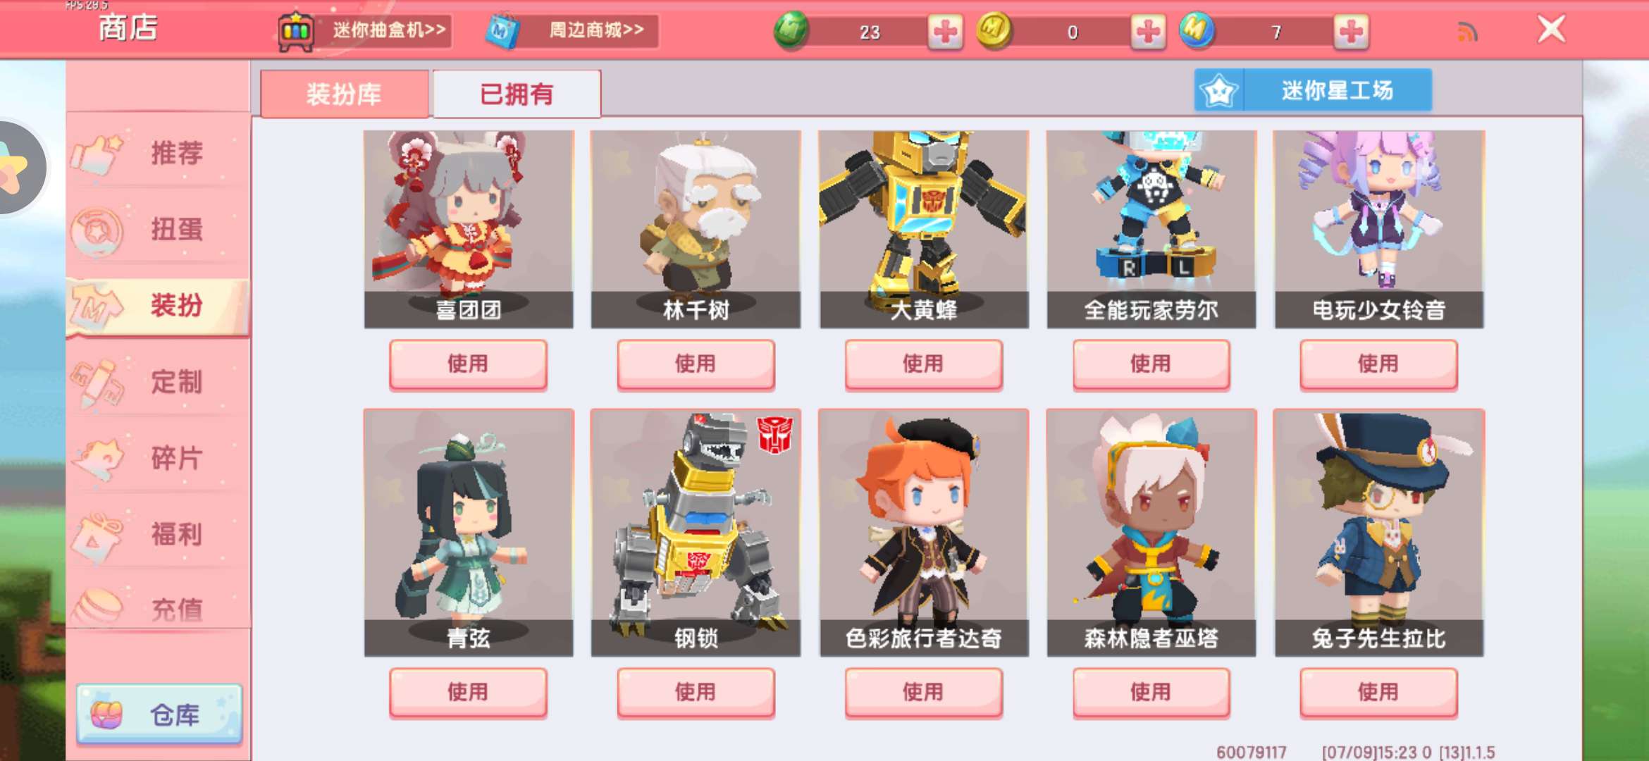Open the 迷你抽盒机 box machine
Image resolution: width=1649 pixels, height=761 pixels.
(364, 31)
